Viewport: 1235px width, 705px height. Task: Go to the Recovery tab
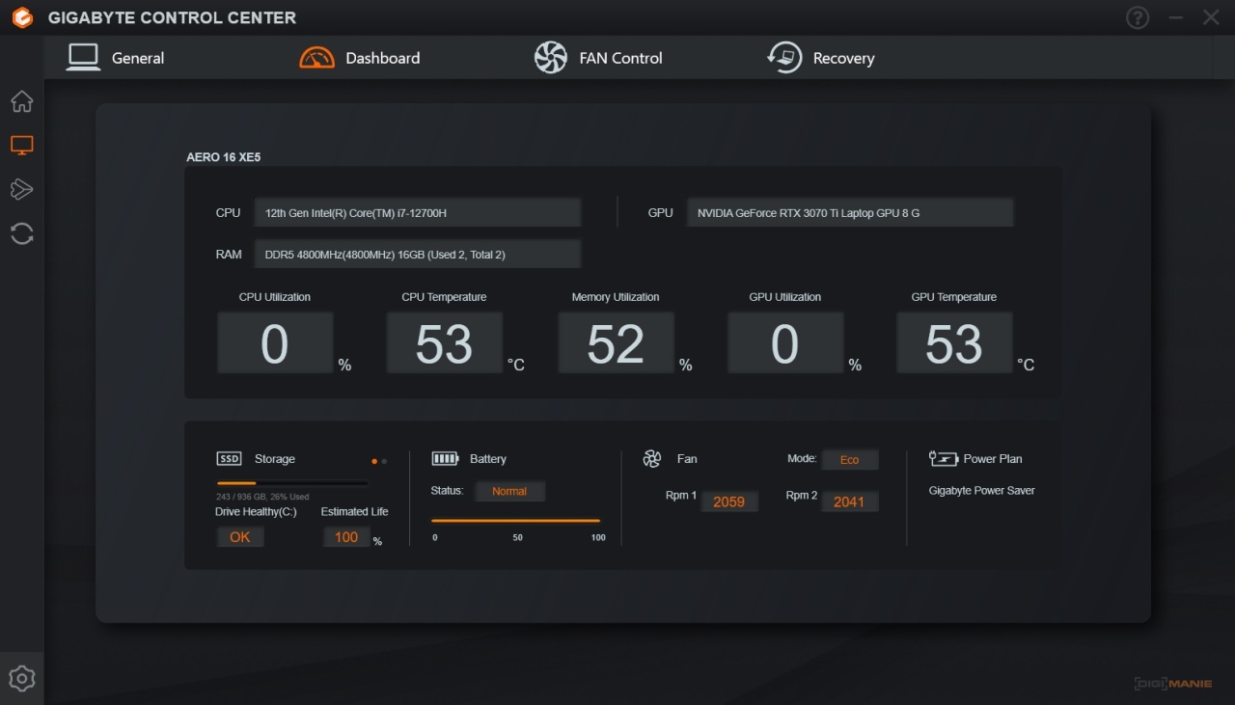820,58
